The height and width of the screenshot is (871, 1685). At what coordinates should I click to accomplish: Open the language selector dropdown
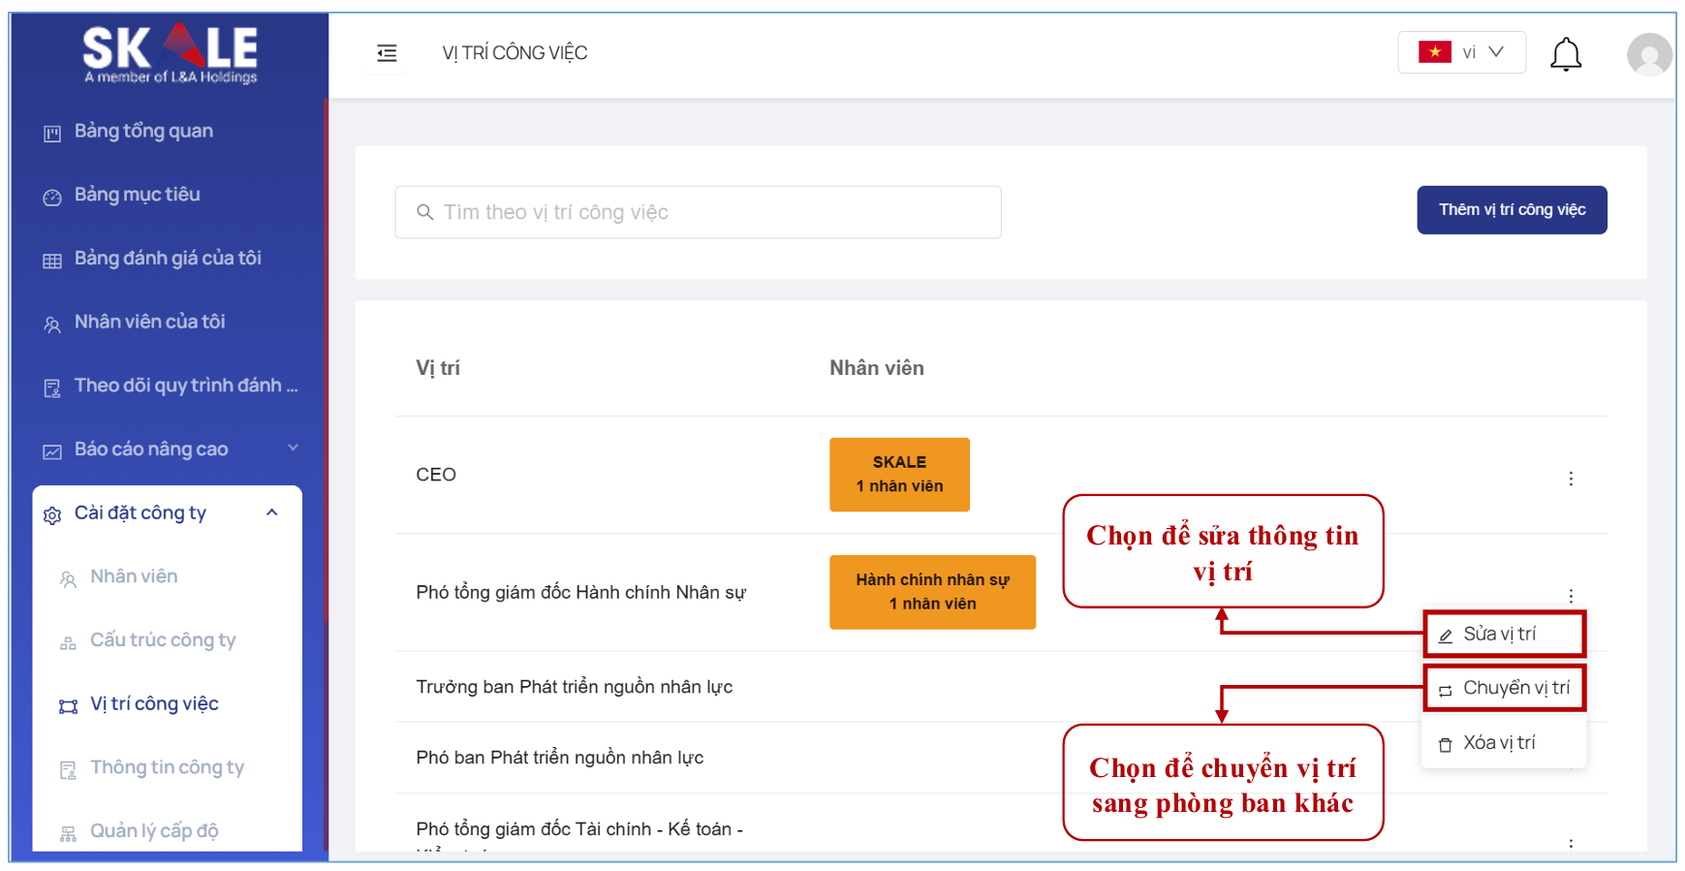pyautogui.click(x=1460, y=52)
